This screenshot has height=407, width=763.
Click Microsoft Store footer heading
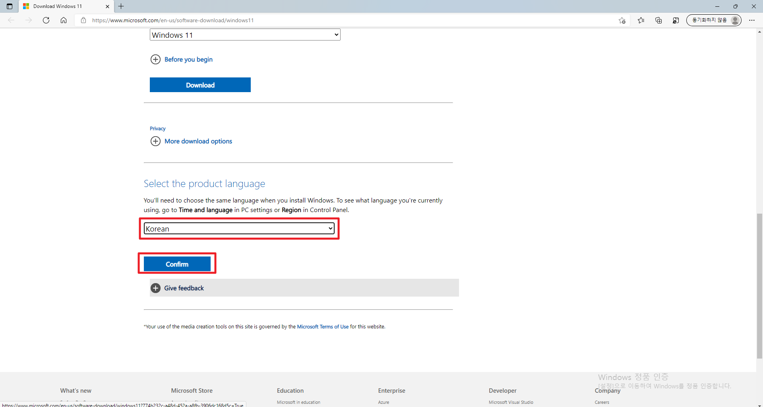192,391
